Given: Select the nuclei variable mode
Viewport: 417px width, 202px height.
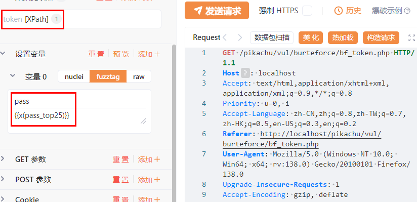Looking at the screenshot, I should [74, 76].
